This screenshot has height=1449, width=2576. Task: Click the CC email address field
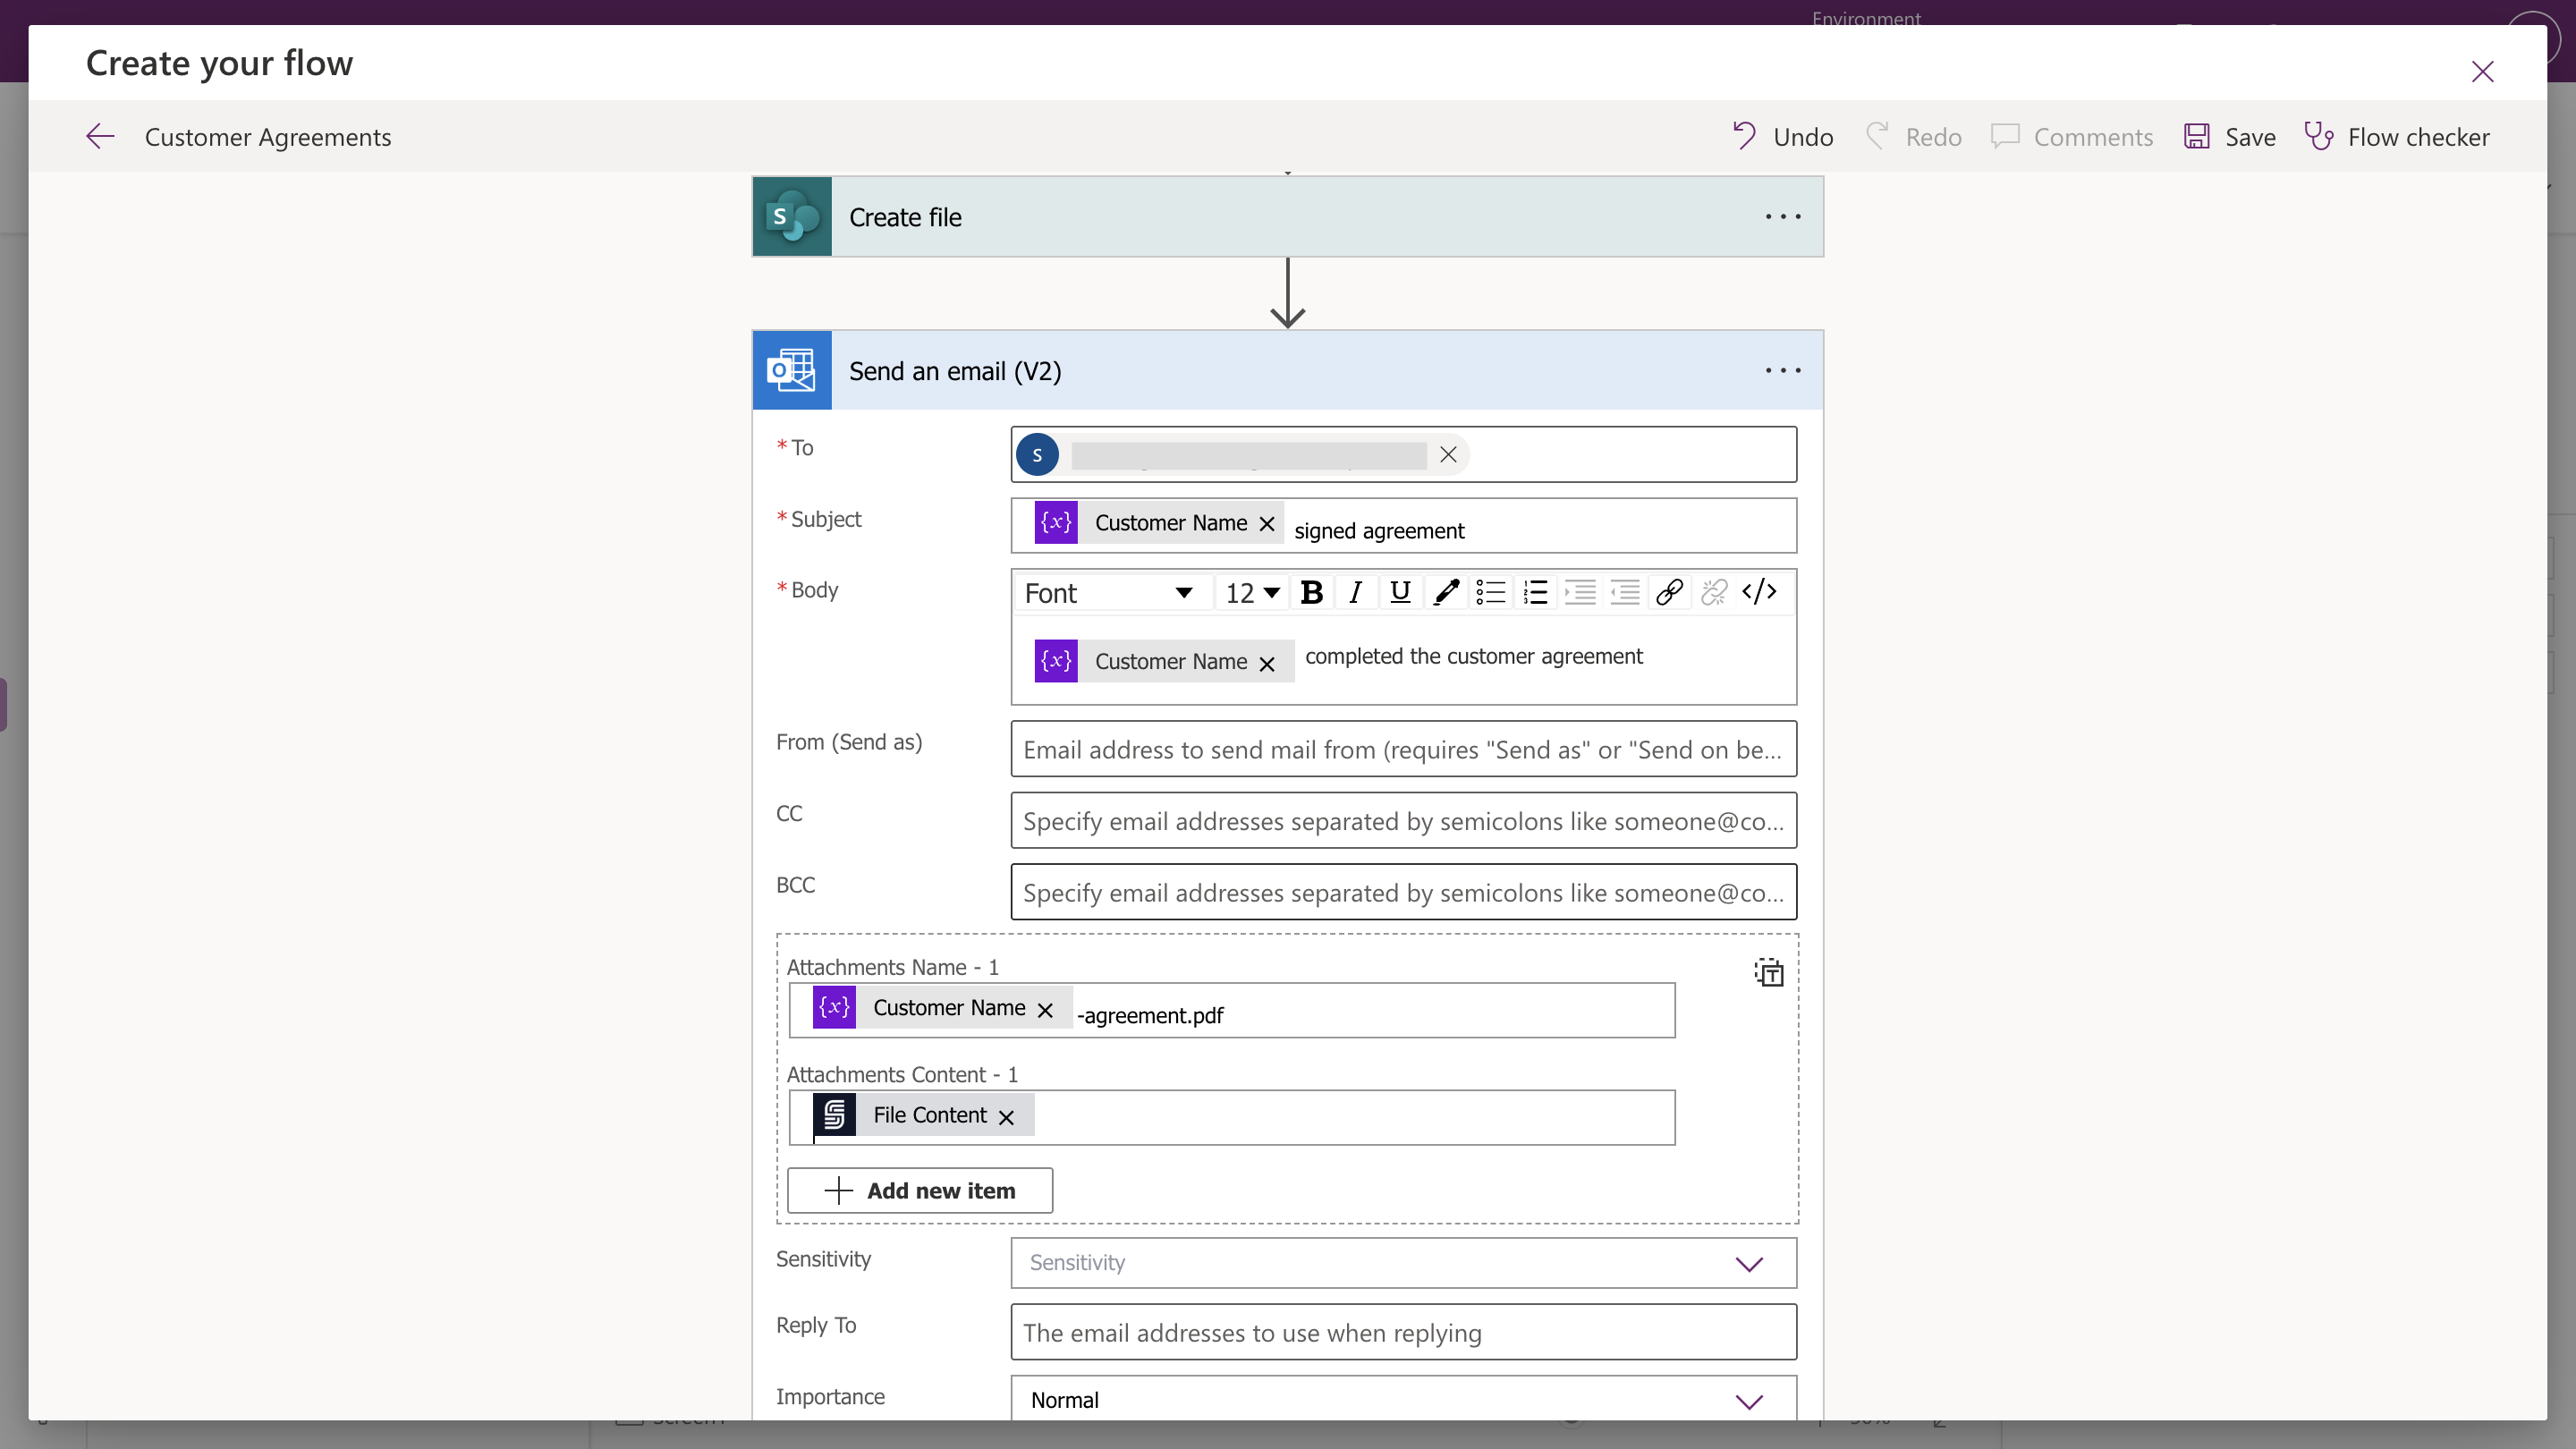click(x=1402, y=821)
